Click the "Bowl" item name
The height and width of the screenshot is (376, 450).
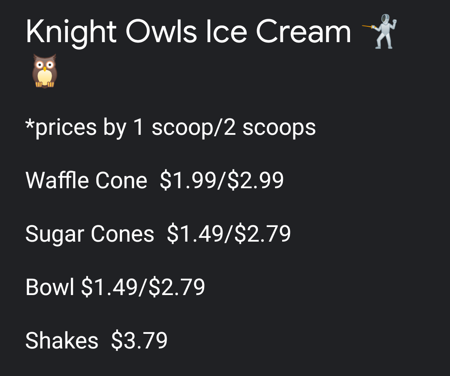[50, 287]
